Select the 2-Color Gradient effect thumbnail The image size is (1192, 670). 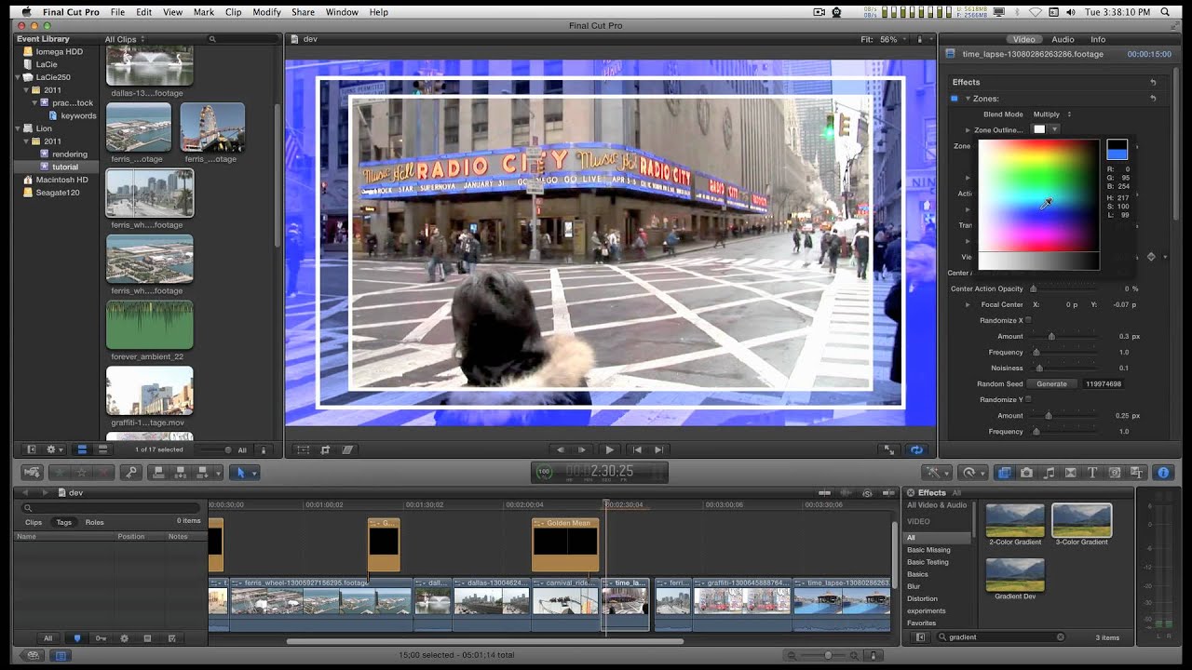click(1015, 520)
